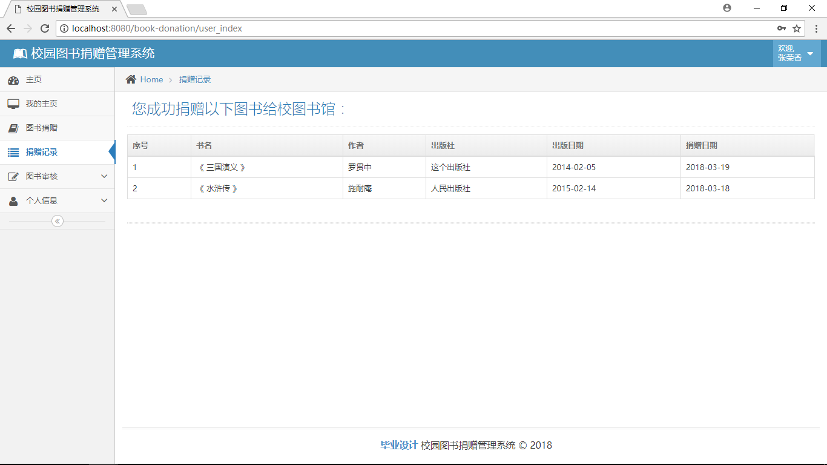Click the site info icon in the address bar
Viewport: 827px width, 465px height.
(x=64, y=28)
